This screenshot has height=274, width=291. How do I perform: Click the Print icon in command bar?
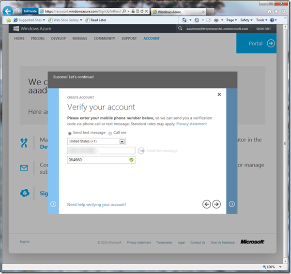[x=216, y=20]
